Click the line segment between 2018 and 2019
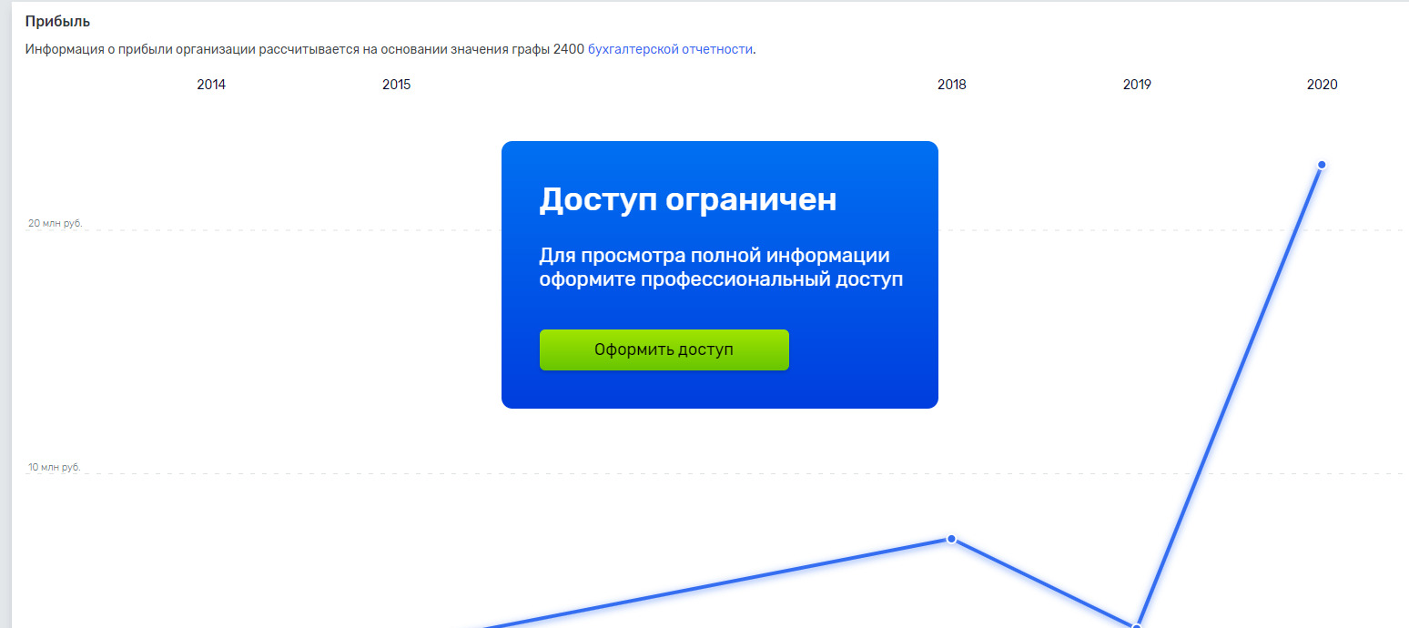 pyautogui.click(x=1043, y=582)
